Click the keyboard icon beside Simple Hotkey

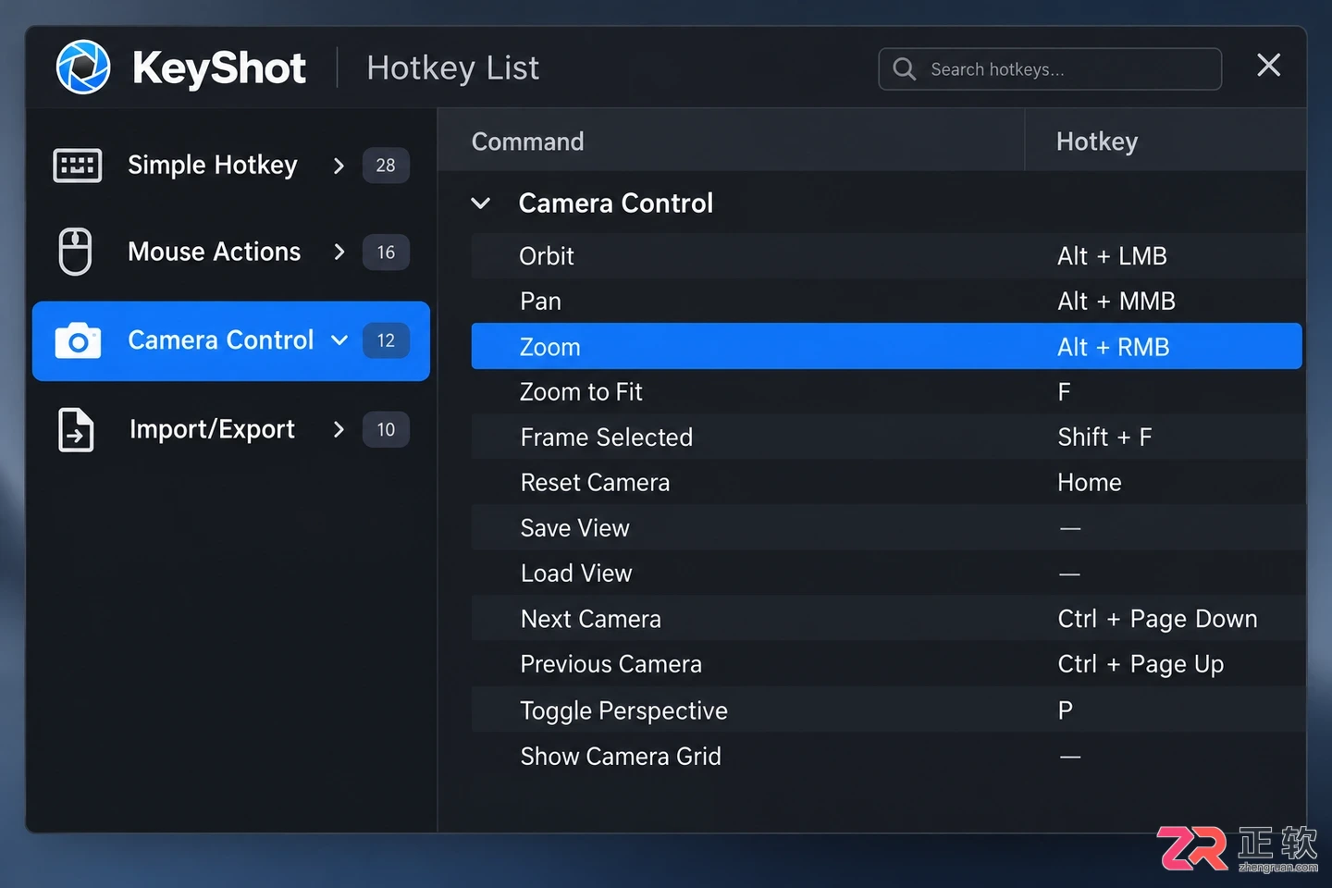(x=78, y=166)
